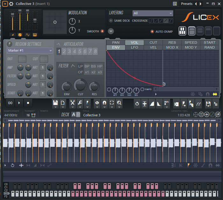The image size is (223, 200).
Task: Click the add marker flag-plus icon
Action: coord(184,104)
